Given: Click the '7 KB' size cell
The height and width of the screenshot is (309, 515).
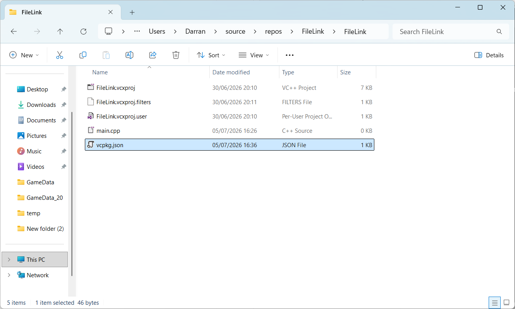Looking at the screenshot, I should (366, 88).
